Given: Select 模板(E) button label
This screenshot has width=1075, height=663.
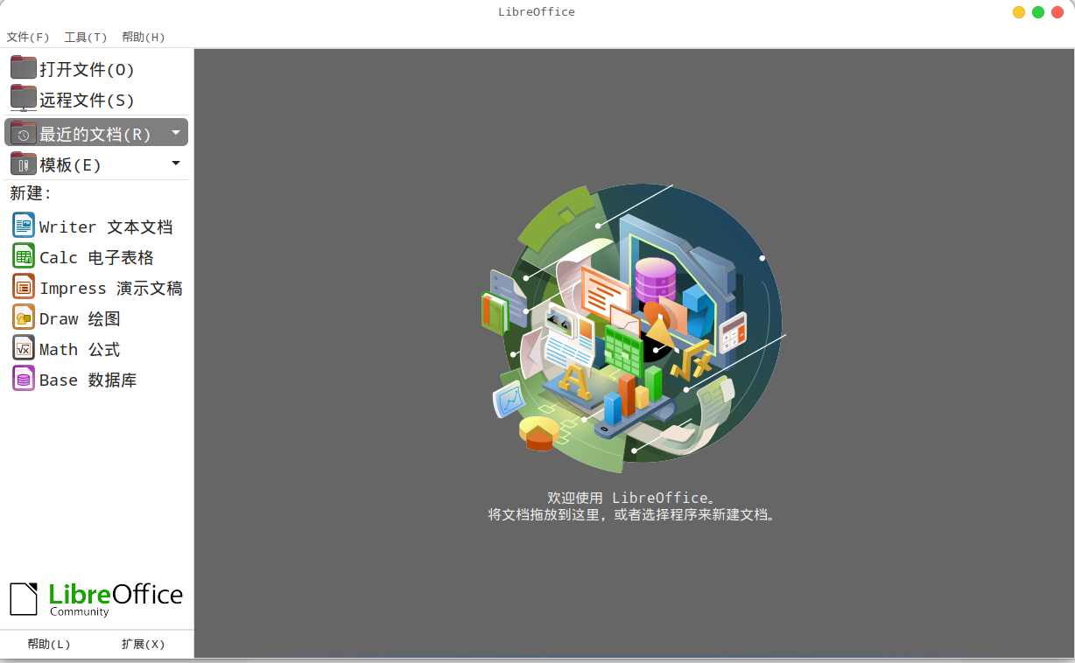Looking at the screenshot, I should 71,164.
